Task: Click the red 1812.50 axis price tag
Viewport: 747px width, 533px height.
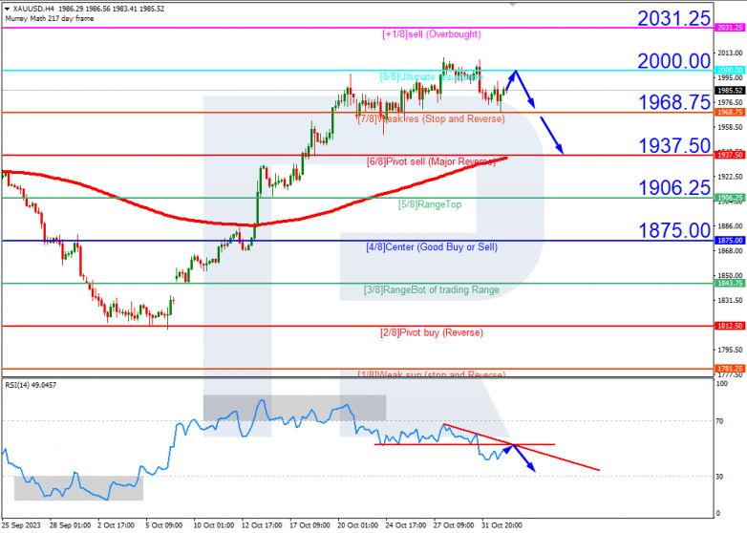Action: click(730, 326)
